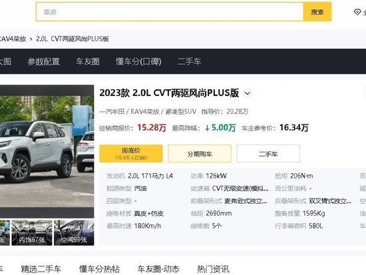Click engine spec 2.0L 171马力 L4
Image resolution: width=366 pixels, height=275 pixels.
click(x=150, y=176)
